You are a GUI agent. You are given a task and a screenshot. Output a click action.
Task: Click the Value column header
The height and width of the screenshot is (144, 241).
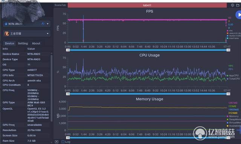(x=31, y=49)
